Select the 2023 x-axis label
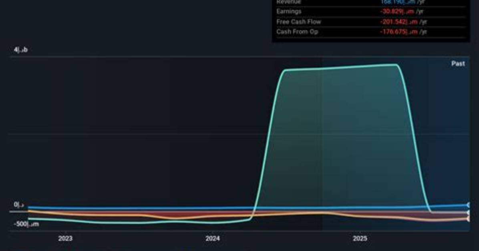The image size is (479, 251). click(65, 239)
